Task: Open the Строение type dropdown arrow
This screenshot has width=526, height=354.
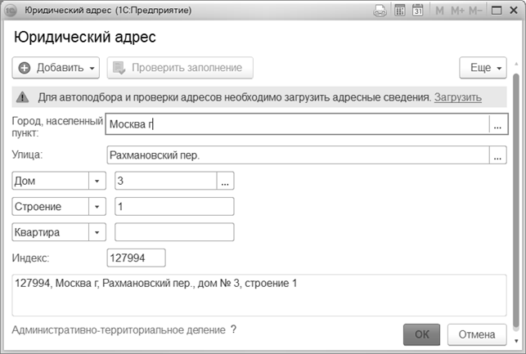Action: coord(97,207)
